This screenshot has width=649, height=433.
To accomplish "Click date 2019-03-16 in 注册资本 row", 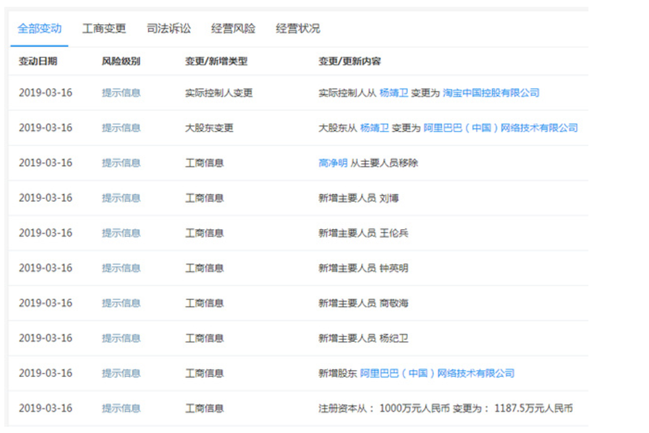I will point(46,408).
